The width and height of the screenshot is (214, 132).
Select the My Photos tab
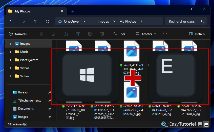click(x=37, y=11)
